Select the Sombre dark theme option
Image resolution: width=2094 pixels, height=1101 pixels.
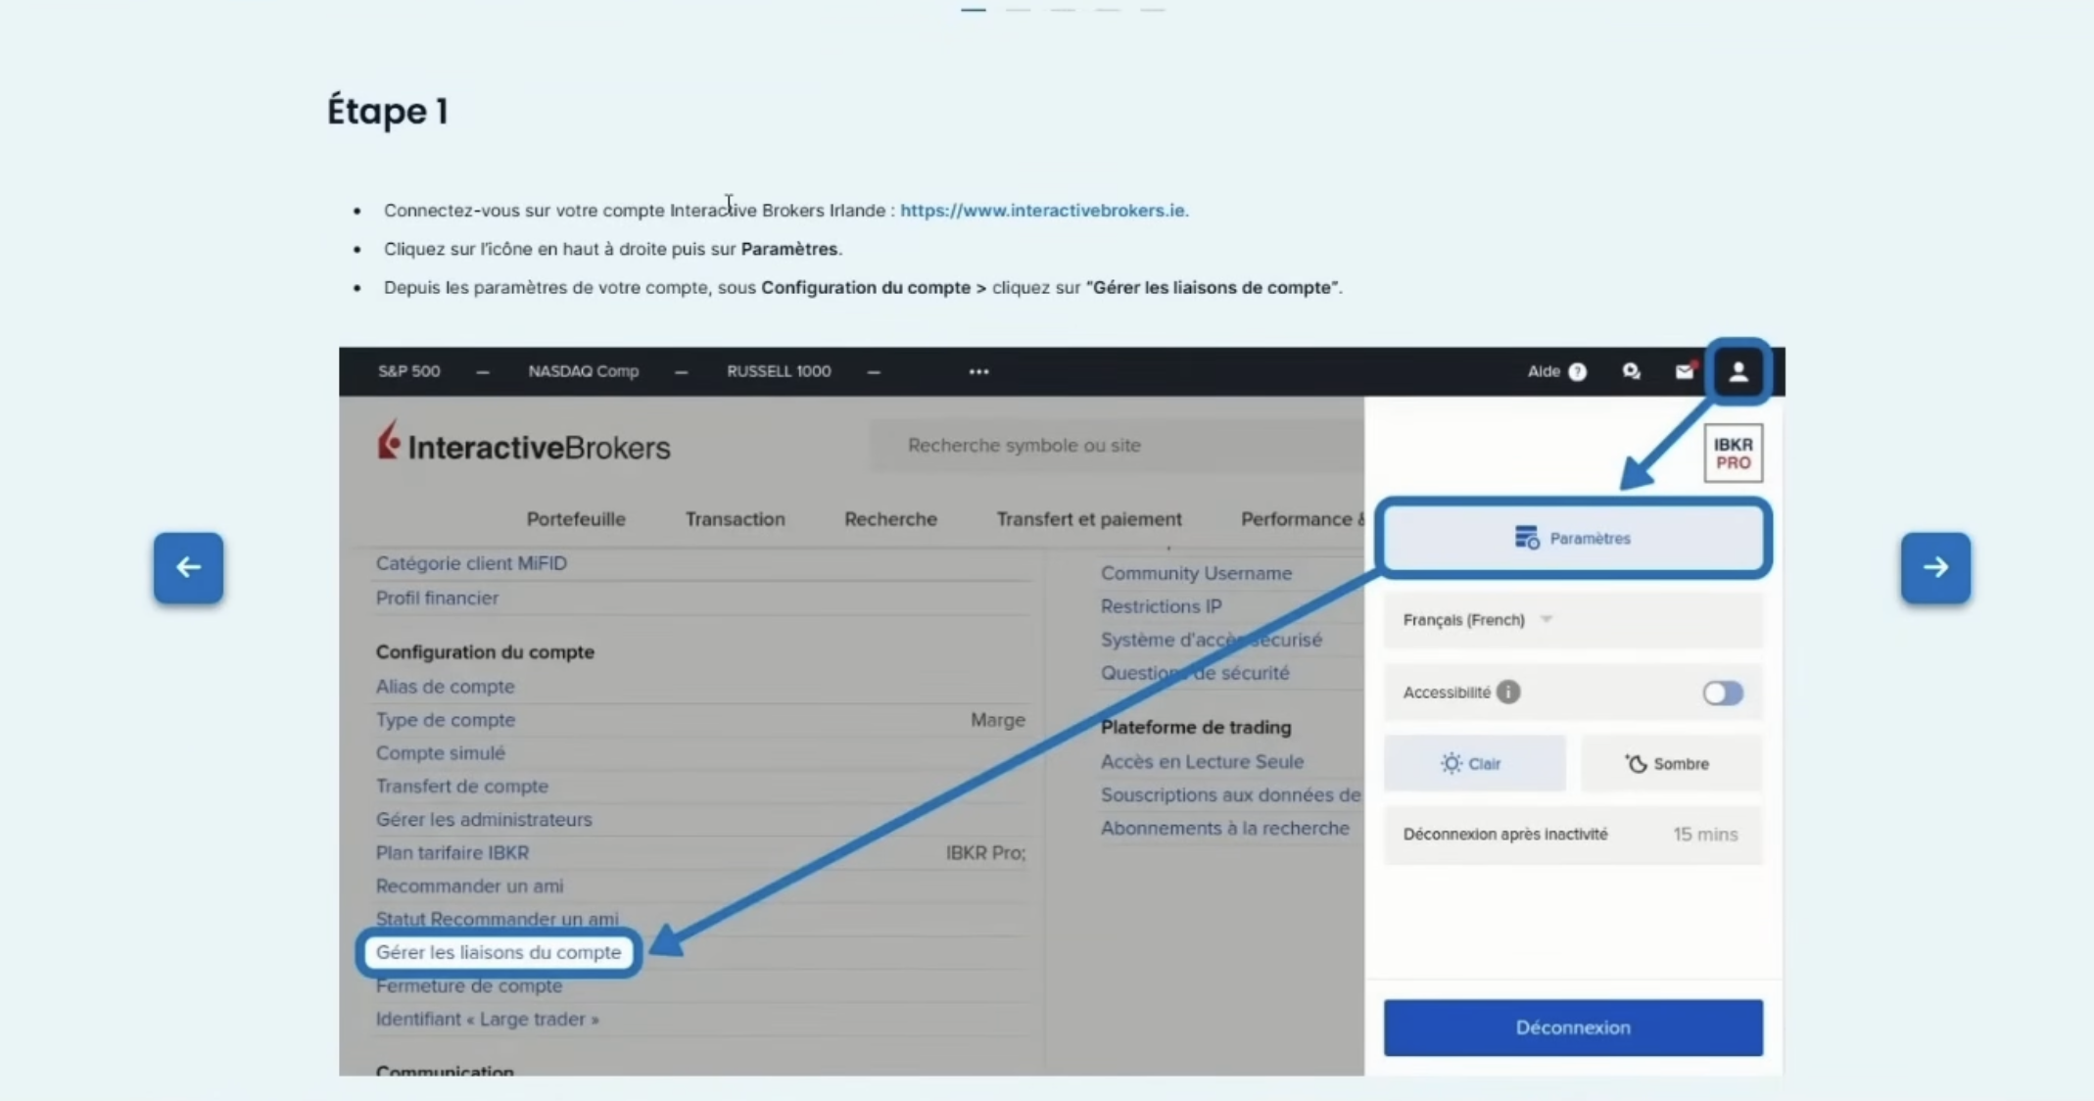(1671, 763)
